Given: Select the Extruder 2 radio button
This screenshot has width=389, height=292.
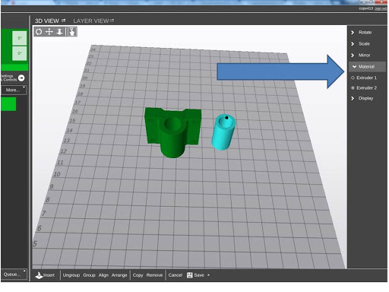Looking at the screenshot, I should click(353, 88).
